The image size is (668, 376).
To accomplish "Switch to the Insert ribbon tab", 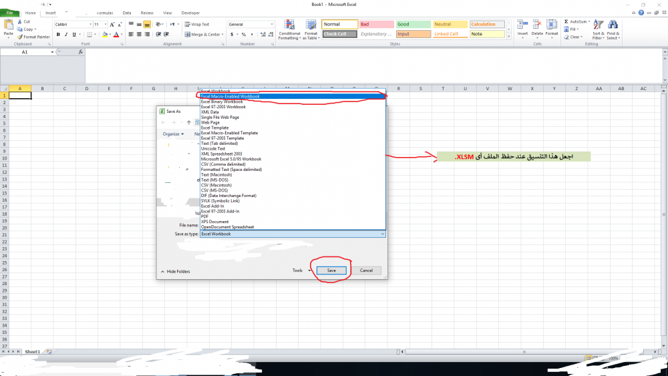I will pyautogui.click(x=50, y=13).
